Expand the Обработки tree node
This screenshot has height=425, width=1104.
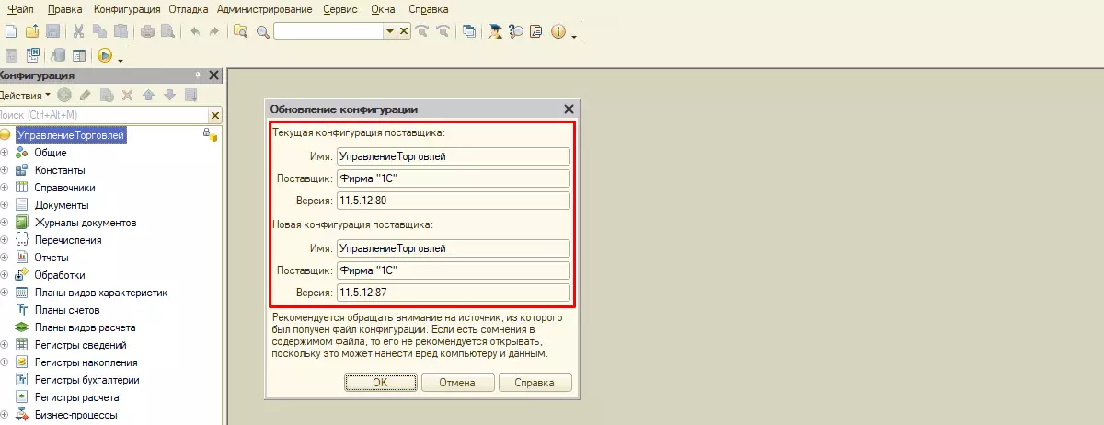(x=4, y=275)
